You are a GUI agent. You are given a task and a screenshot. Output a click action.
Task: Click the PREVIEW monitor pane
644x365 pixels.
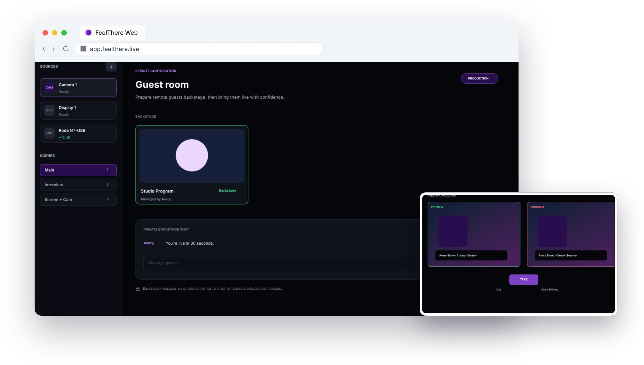[x=474, y=234]
